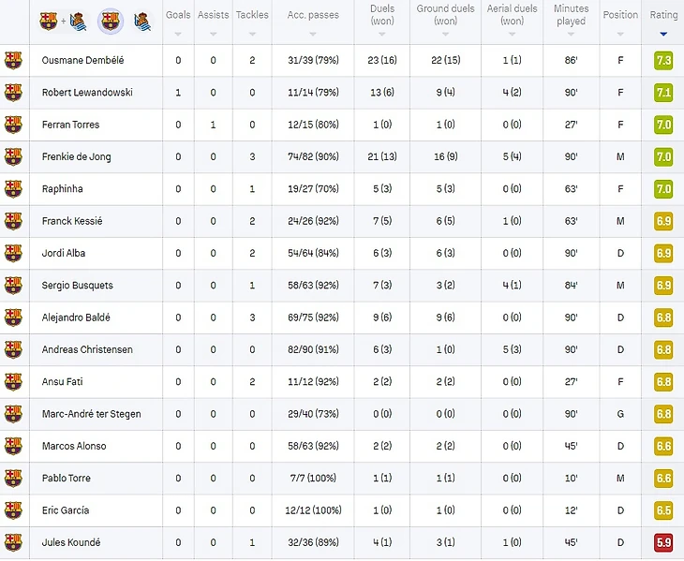Click Barcelona crest beside Ansu Fati
Viewport: 684px width, 561px height.
tap(13, 382)
